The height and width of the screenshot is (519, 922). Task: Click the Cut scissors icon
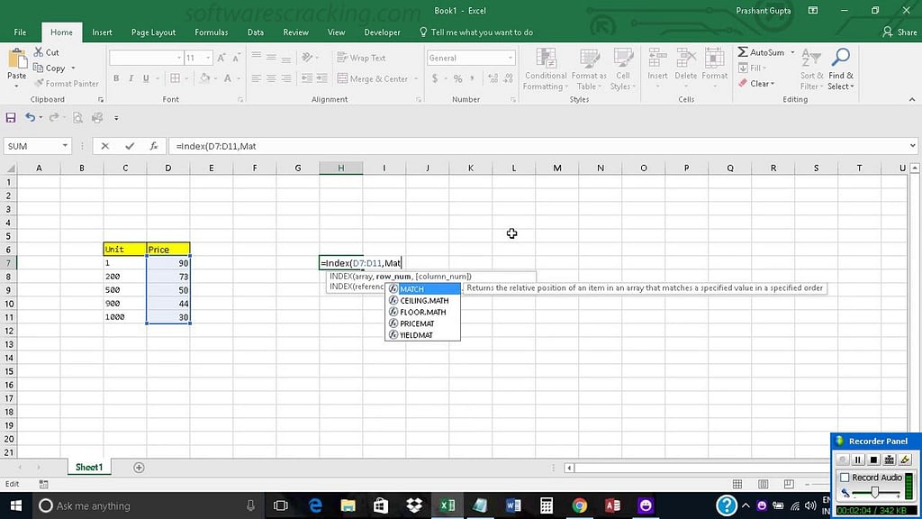click(39, 52)
